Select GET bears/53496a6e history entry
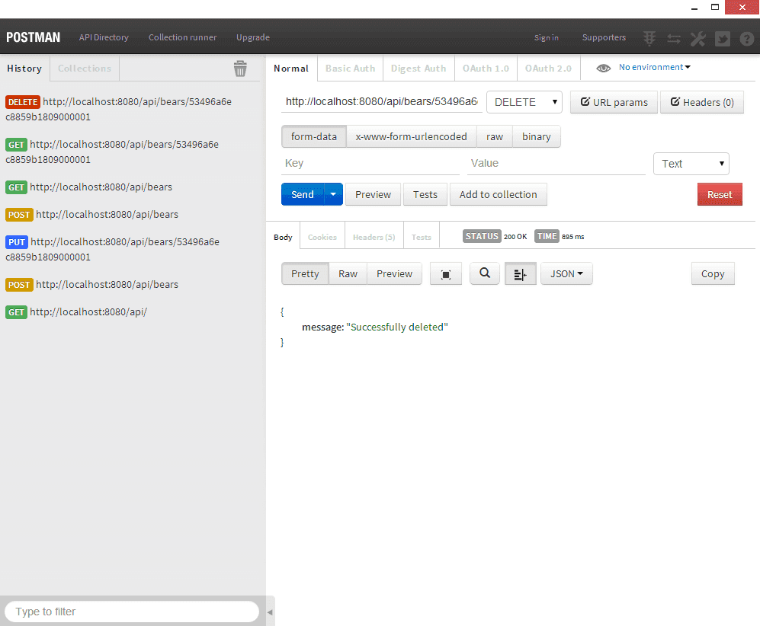This screenshot has height=626, width=760. (x=112, y=152)
